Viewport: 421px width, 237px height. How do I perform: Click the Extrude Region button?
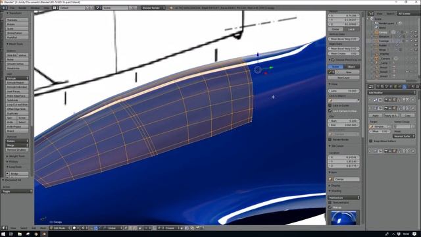point(17,82)
